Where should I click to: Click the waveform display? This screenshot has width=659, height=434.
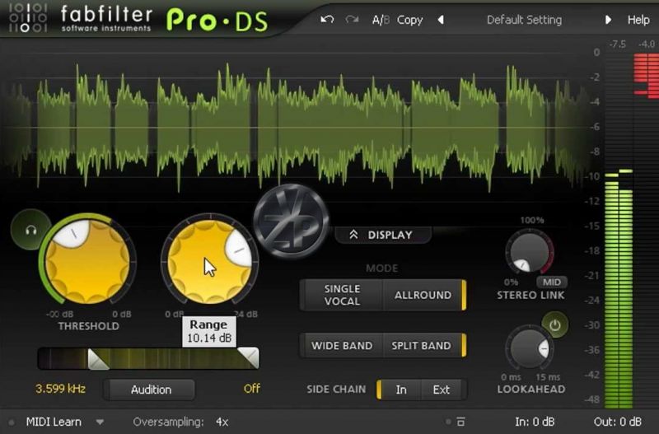point(294,126)
